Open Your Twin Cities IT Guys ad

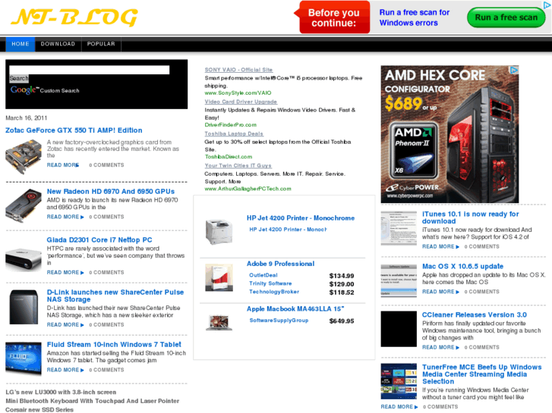pyautogui.click(x=238, y=165)
